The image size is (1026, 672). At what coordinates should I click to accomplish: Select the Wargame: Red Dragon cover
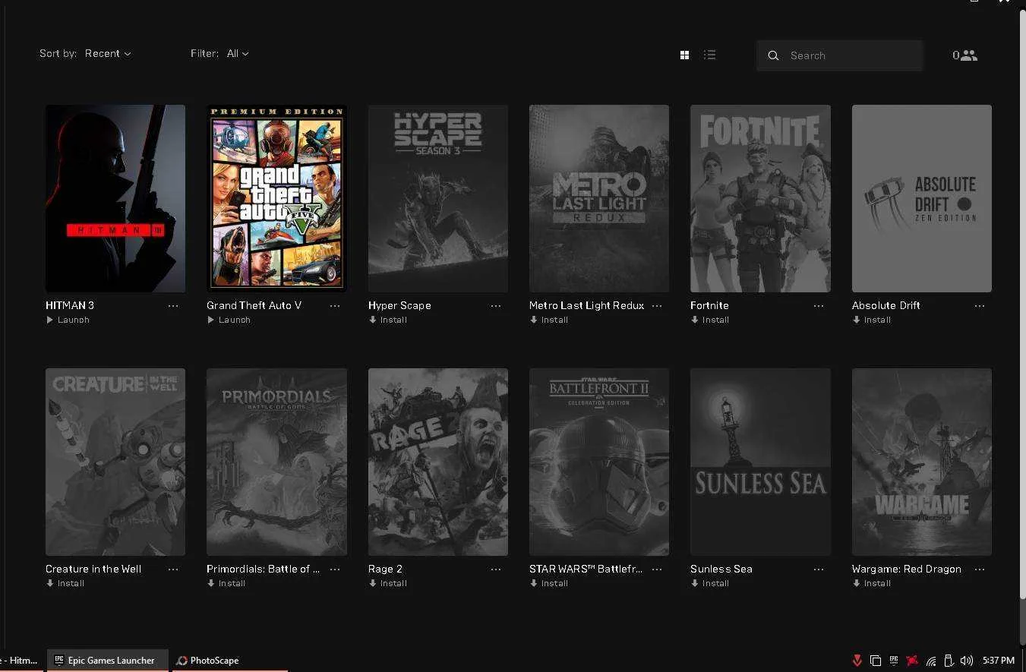click(x=922, y=462)
